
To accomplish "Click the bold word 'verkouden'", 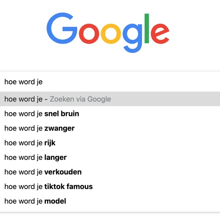I will pyautogui.click(x=63, y=172).
